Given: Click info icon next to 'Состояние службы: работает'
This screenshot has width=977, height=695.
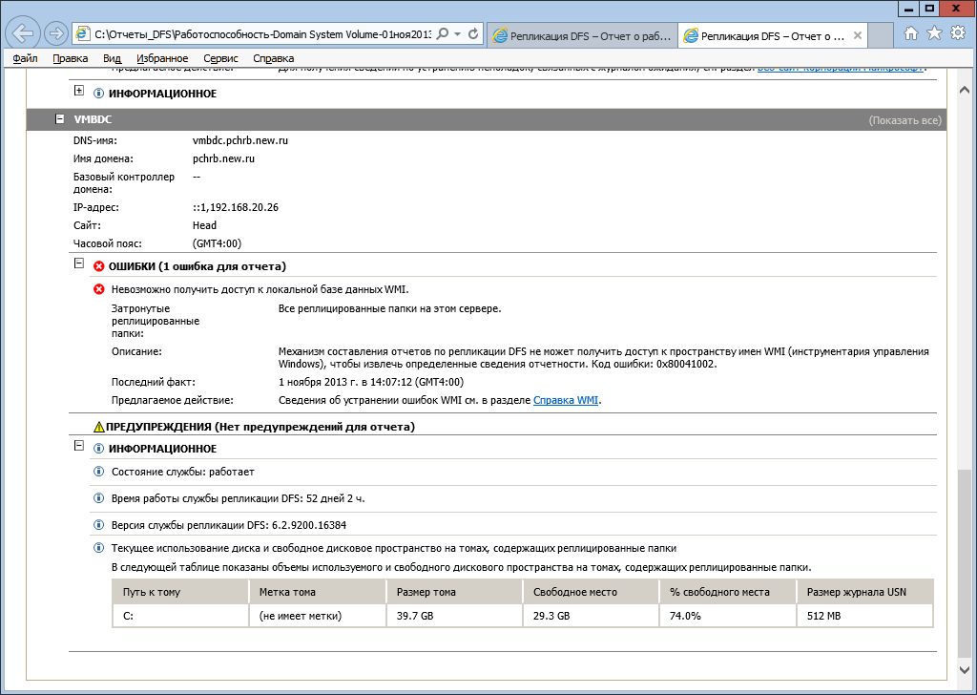Looking at the screenshot, I should 98,472.
